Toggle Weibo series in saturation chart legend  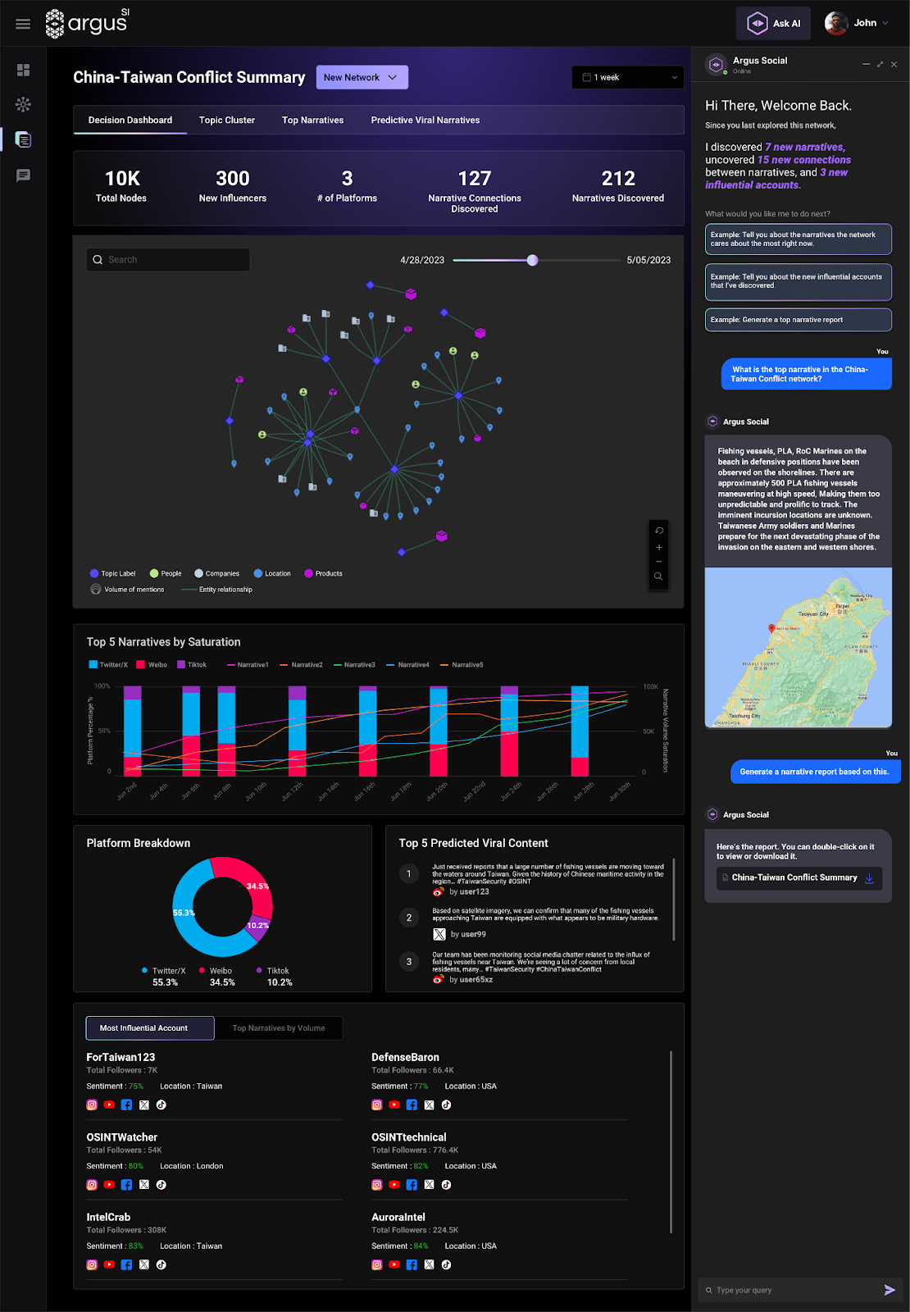tap(152, 665)
